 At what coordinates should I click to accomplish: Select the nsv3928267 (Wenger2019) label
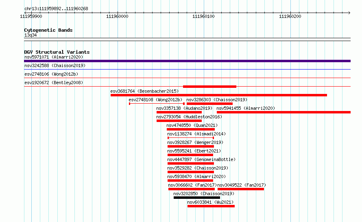coord(195,142)
